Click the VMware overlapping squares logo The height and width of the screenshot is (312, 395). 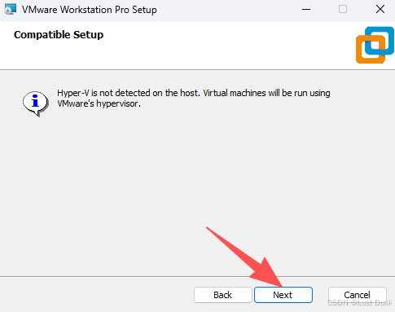(375, 45)
